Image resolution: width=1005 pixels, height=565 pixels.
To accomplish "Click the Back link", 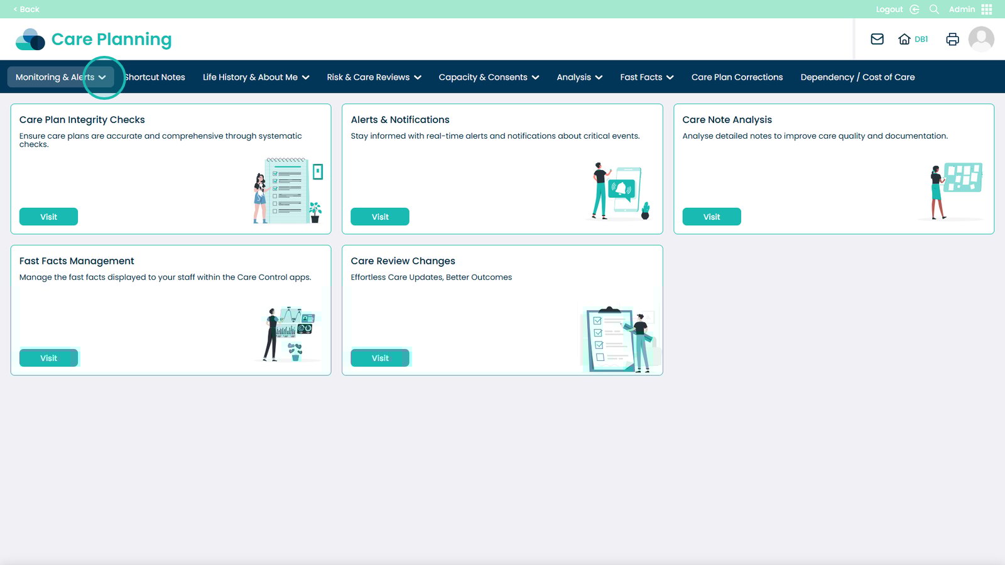I will pyautogui.click(x=26, y=9).
